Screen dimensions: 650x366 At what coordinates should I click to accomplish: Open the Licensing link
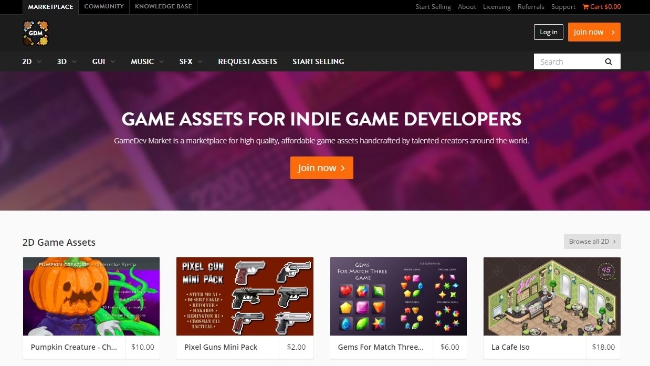click(x=497, y=7)
